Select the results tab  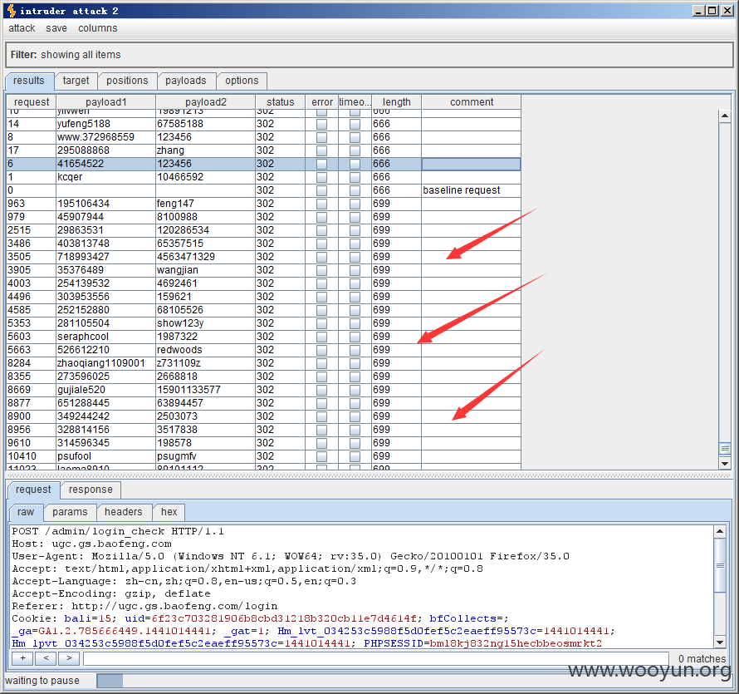point(29,81)
